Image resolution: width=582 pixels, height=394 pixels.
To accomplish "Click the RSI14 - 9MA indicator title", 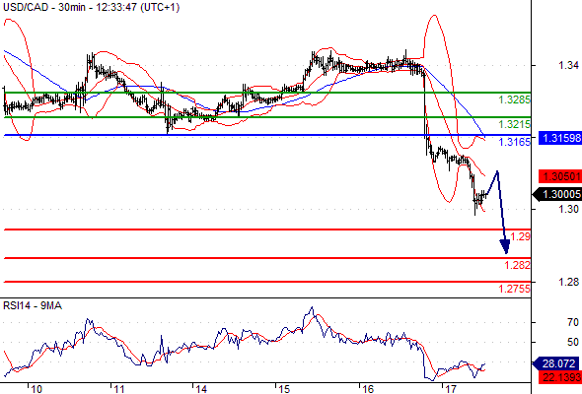I will [33, 305].
